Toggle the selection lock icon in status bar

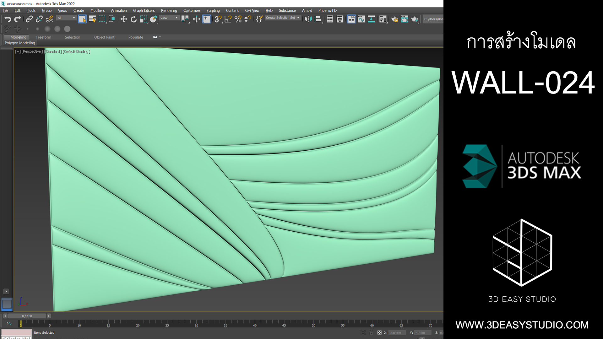pos(371,333)
